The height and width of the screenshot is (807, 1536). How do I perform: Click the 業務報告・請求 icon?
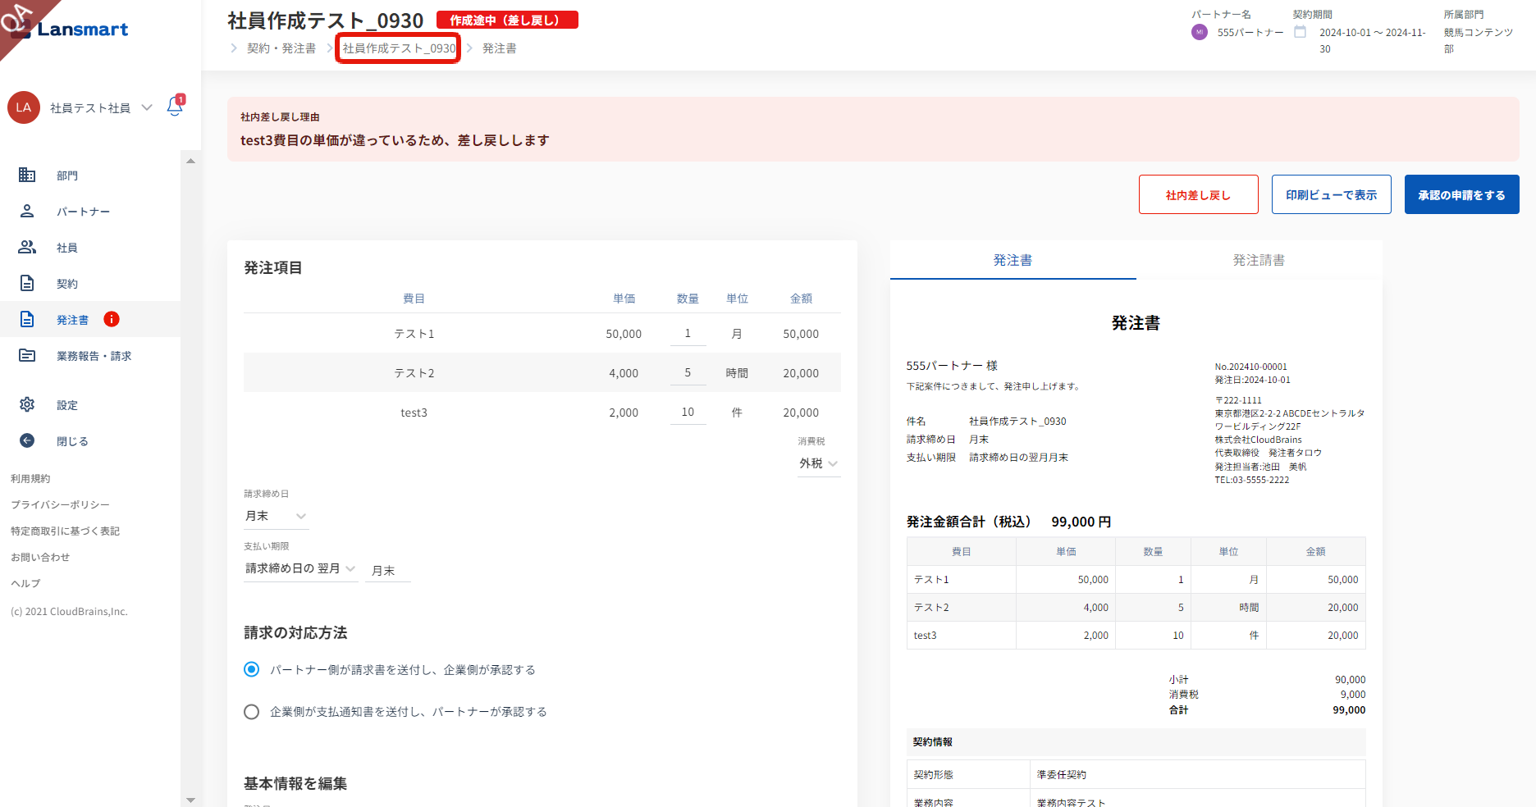point(27,355)
